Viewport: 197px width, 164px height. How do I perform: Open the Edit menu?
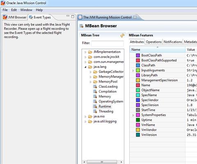(14, 10)
